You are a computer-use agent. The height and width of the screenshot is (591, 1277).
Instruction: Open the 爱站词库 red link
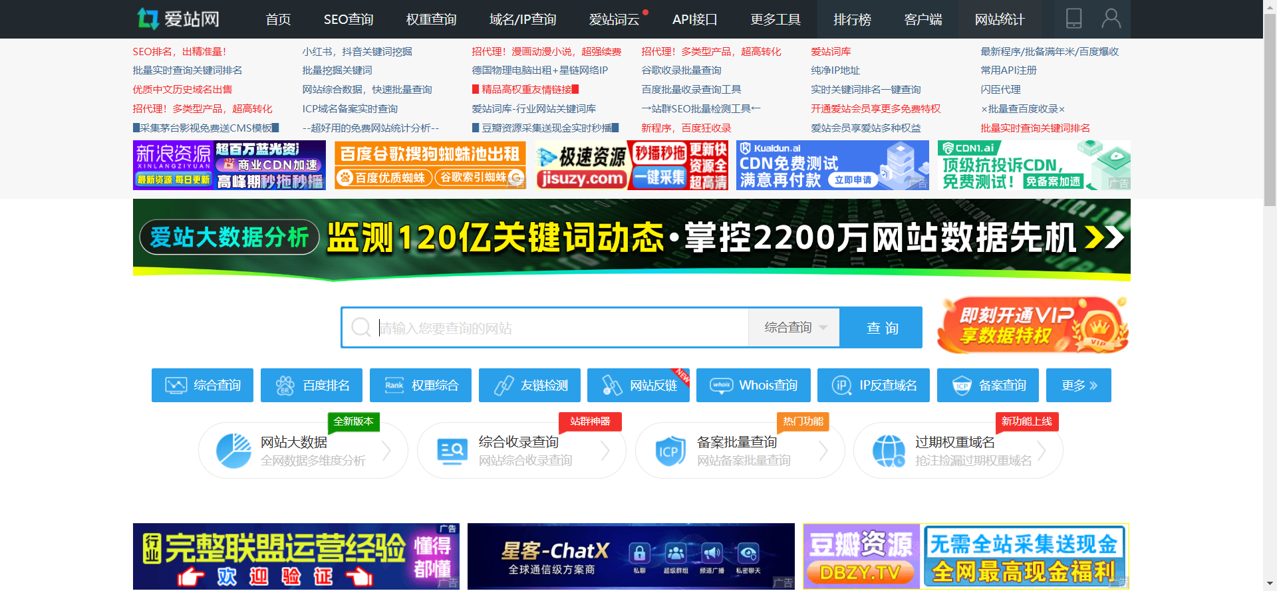(831, 52)
